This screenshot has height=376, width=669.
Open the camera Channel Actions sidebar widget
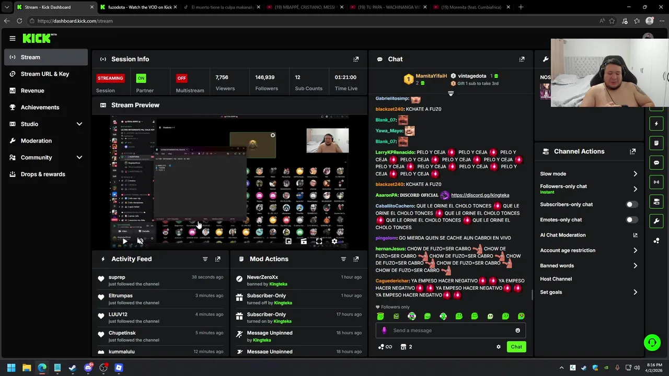point(656,202)
